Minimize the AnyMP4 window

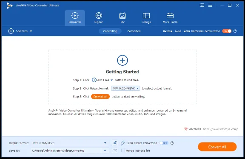click(x=222, y=6)
